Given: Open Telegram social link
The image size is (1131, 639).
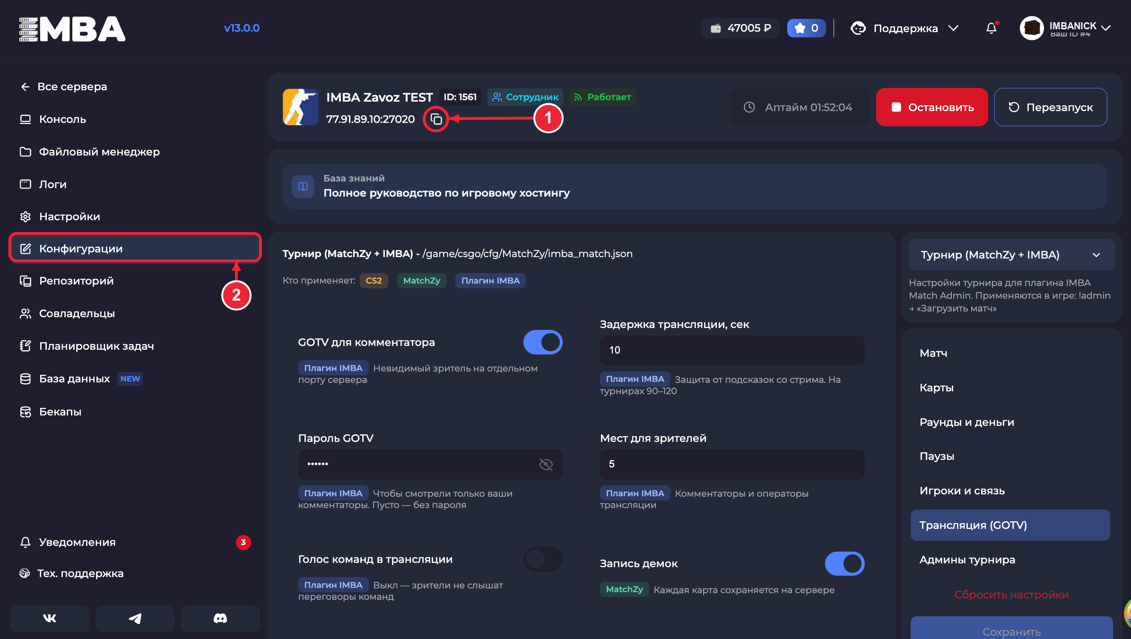Looking at the screenshot, I should click(x=135, y=618).
